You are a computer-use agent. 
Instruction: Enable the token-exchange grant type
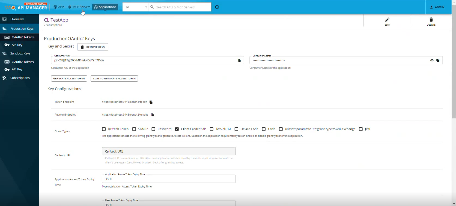click(x=281, y=129)
